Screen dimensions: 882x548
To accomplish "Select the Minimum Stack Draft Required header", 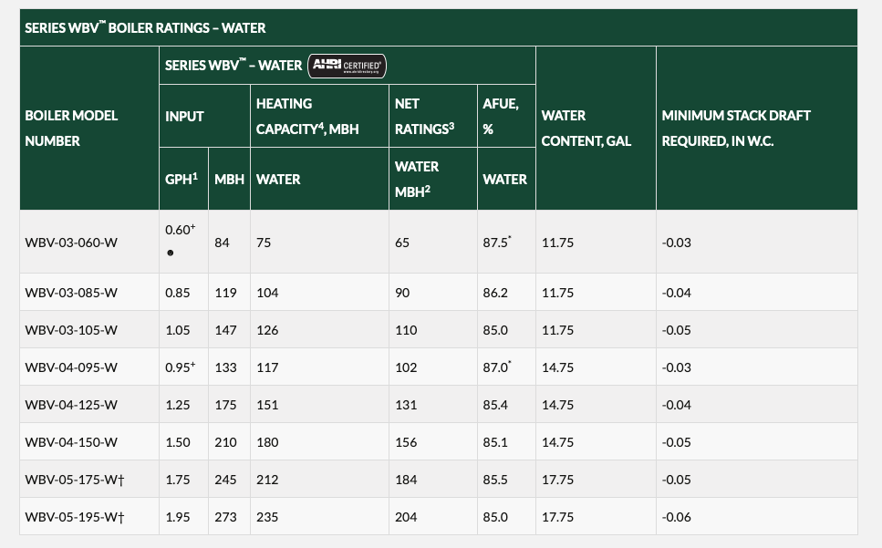I will (x=735, y=129).
